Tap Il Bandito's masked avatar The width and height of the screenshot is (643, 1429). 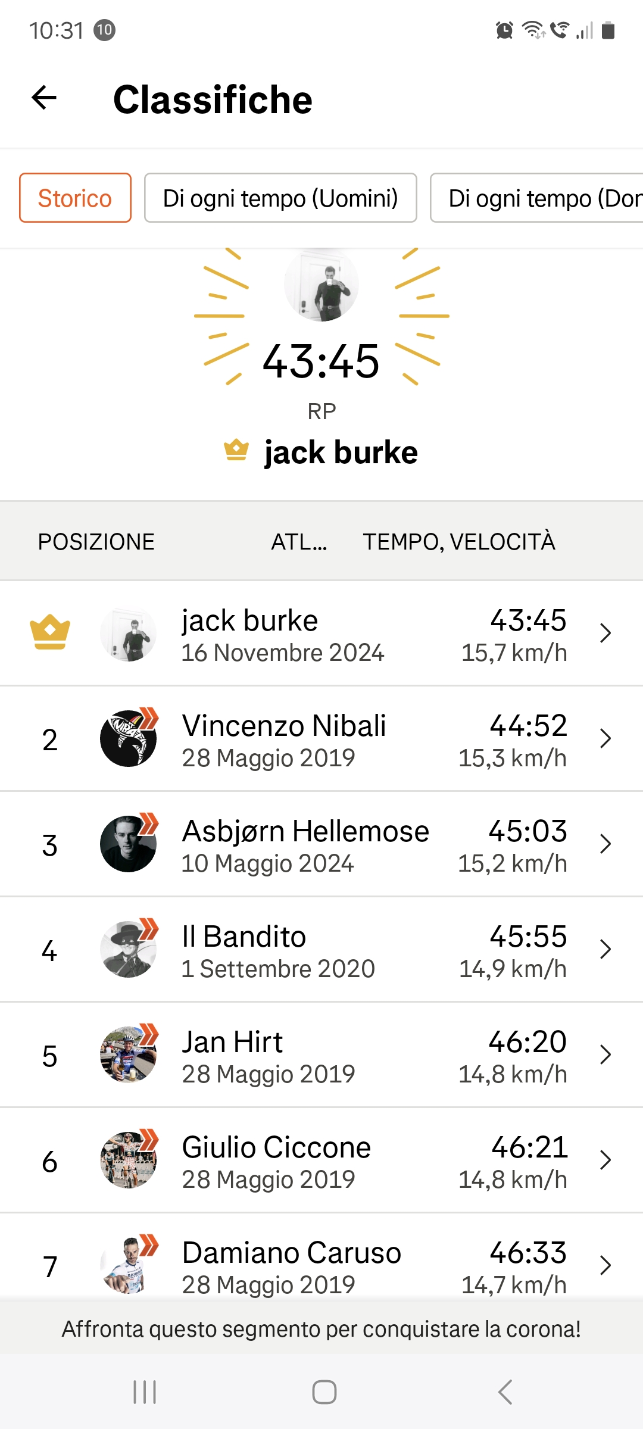128,949
